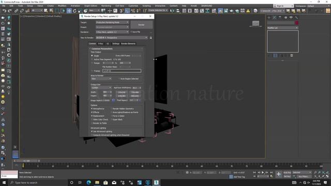Activate the Select and Scale tool
This screenshot has height=186, width=331.
[80, 11]
